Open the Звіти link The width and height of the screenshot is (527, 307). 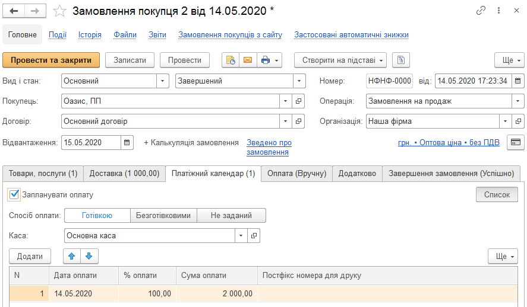point(157,35)
